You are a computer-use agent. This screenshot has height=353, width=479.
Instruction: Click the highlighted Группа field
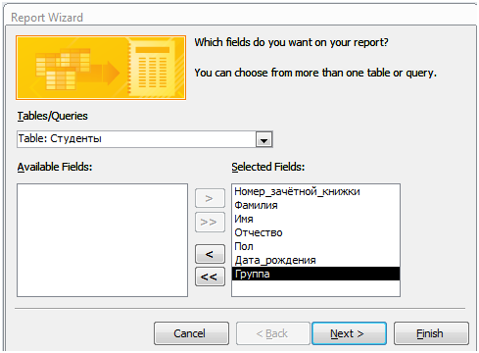pos(315,274)
